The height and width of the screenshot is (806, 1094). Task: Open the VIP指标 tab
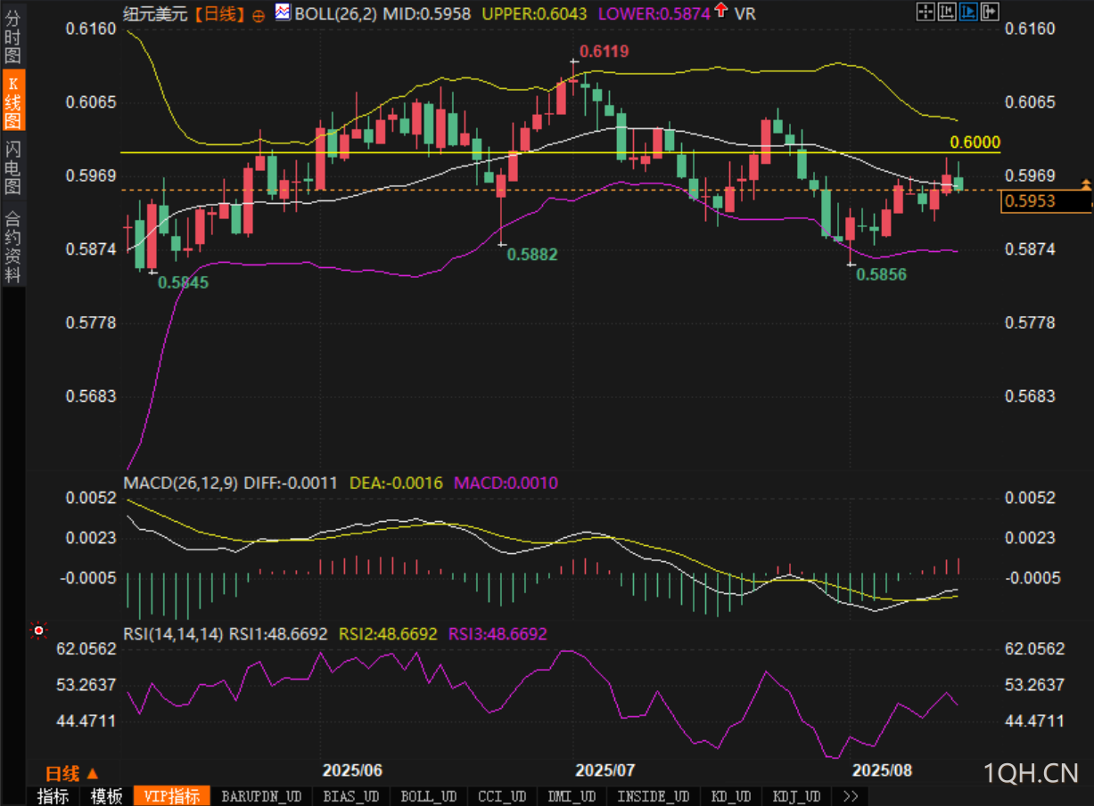click(x=172, y=796)
